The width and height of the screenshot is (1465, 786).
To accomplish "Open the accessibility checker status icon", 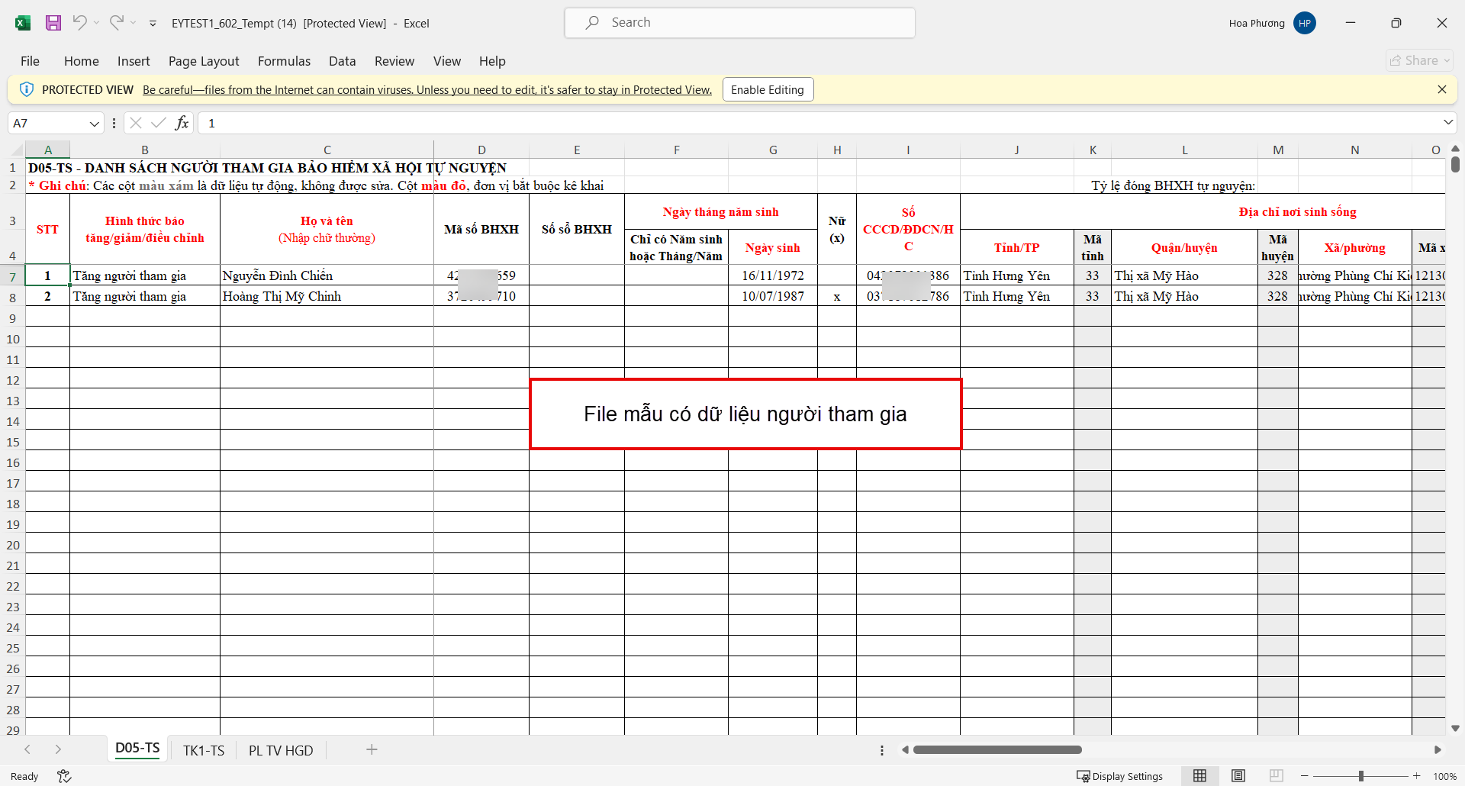I will tap(64, 776).
